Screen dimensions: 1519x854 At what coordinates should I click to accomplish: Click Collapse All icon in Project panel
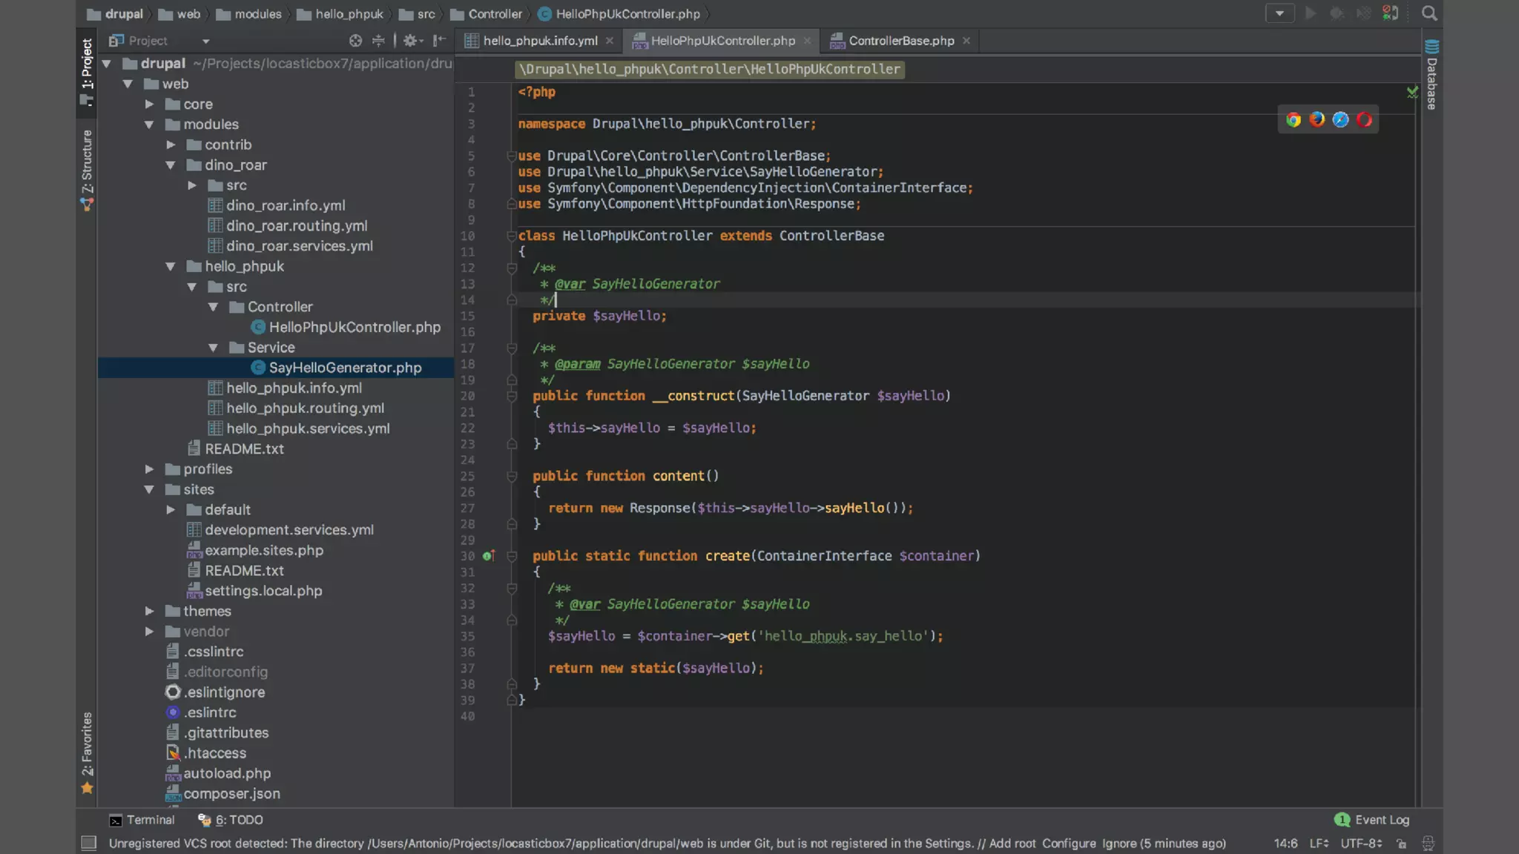tap(378, 41)
